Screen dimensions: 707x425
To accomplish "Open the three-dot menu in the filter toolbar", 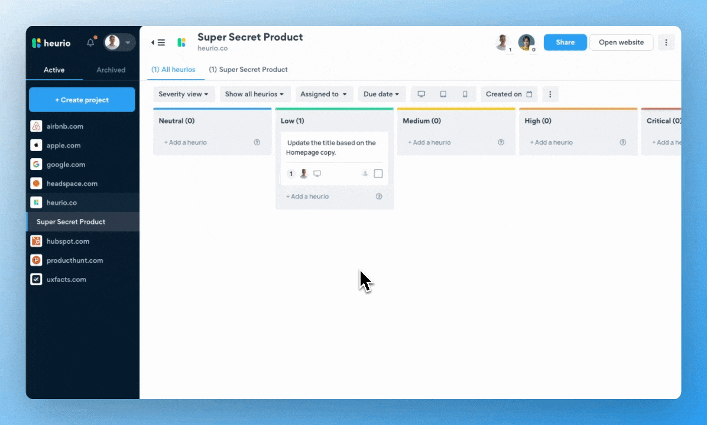I will 550,94.
